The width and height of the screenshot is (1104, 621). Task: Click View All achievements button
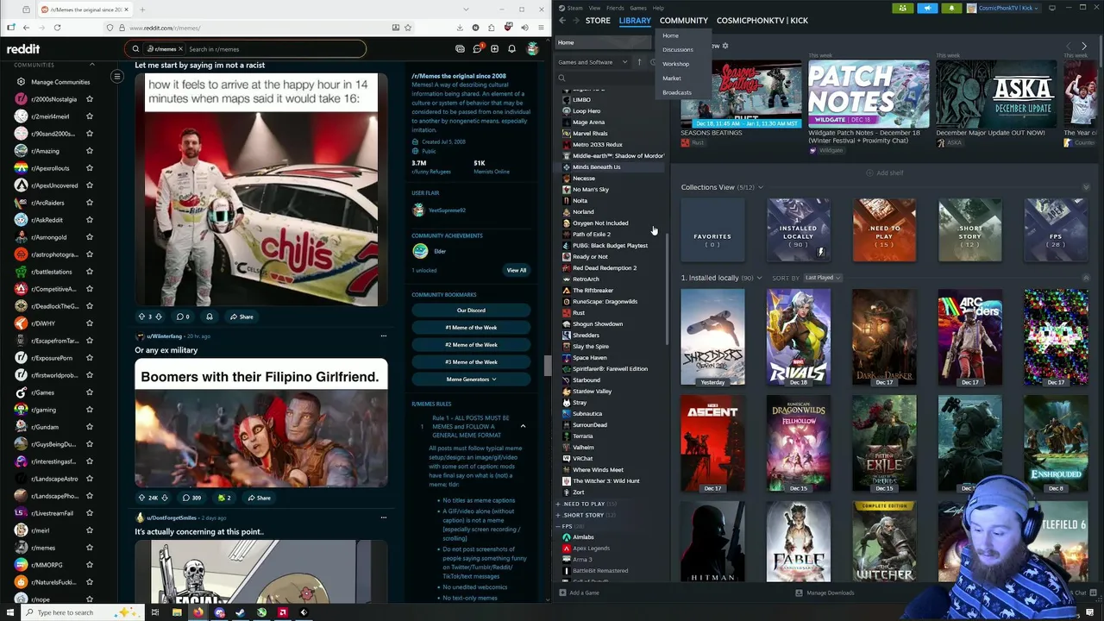tap(516, 270)
